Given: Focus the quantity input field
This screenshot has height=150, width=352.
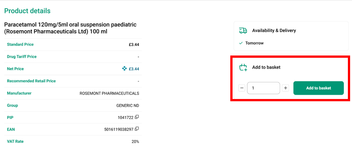Looking at the screenshot, I should tap(264, 88).
